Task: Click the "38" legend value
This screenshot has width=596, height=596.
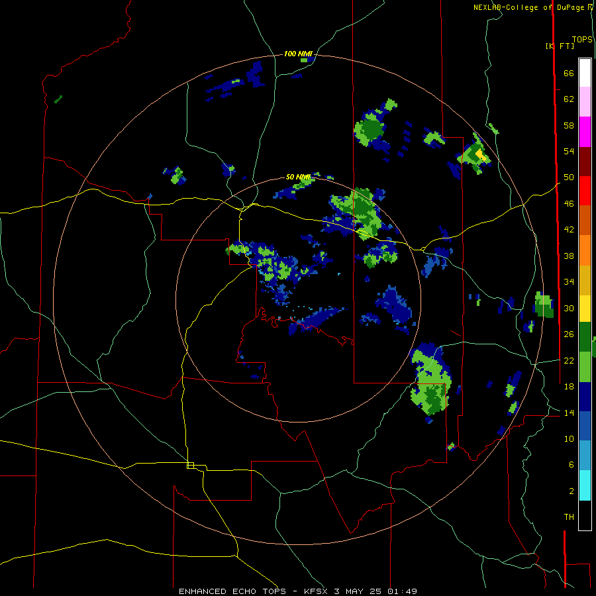Action: (569, 256)
